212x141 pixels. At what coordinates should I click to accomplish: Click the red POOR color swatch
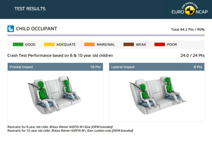pos(160,44)
